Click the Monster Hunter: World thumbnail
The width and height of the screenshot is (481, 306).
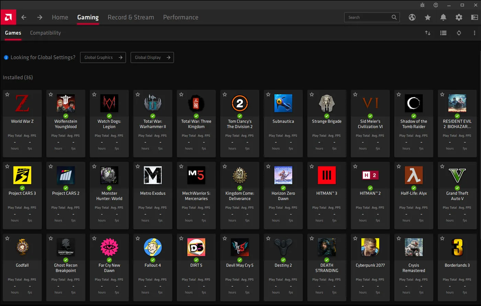pyautogui.click(x=109, y=175)
